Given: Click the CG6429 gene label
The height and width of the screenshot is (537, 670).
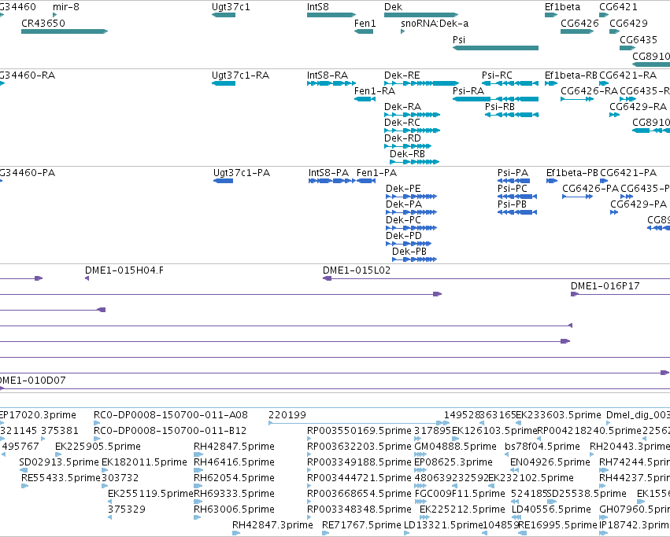Looking at the screenshot, I should click(628, 23).
